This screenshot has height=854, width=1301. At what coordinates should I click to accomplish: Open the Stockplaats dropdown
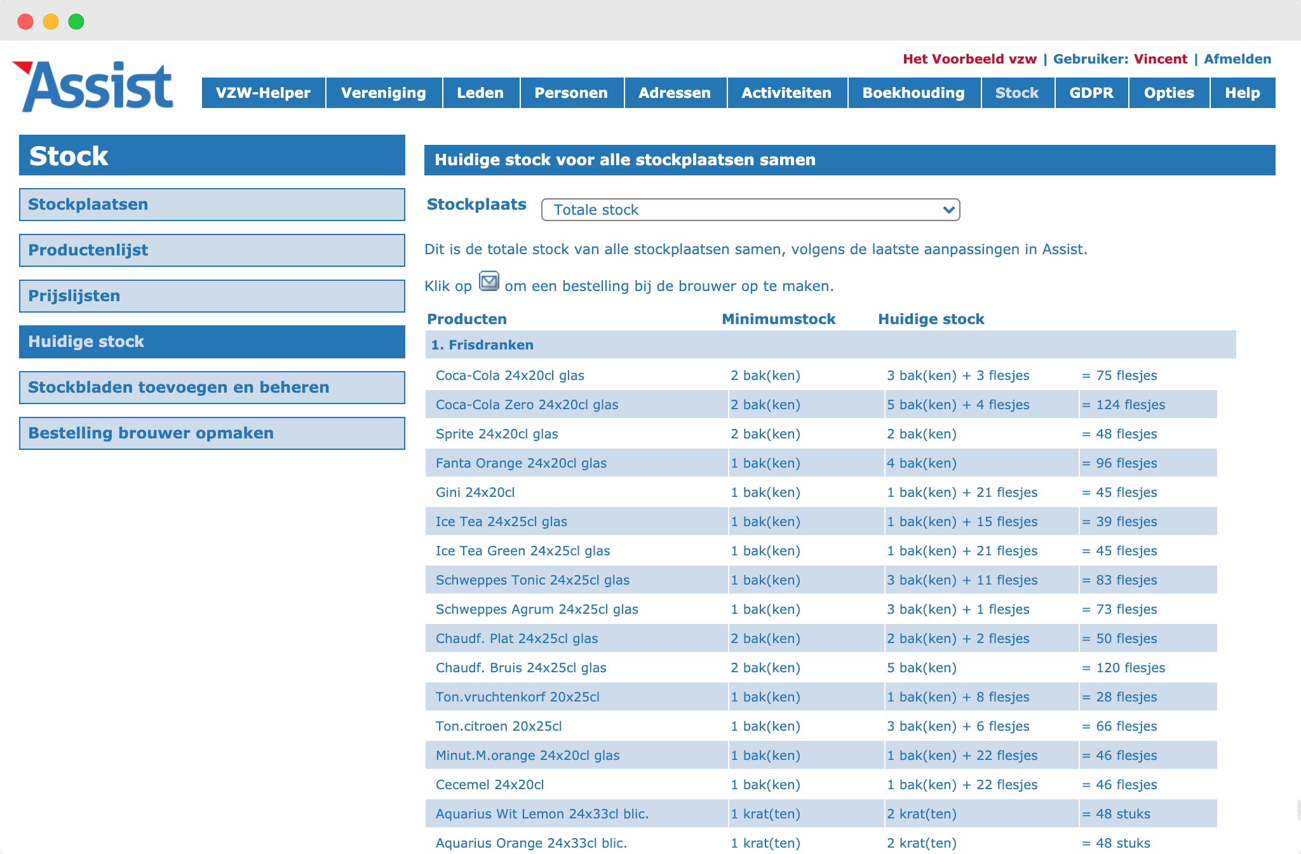[750, 210]
